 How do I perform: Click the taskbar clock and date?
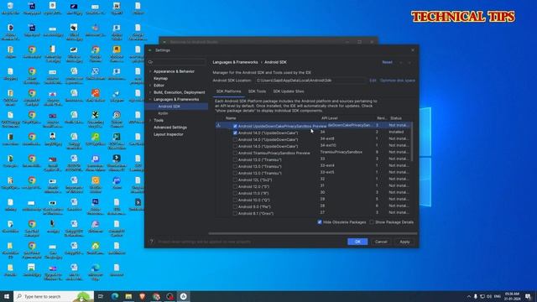(512, 296)
